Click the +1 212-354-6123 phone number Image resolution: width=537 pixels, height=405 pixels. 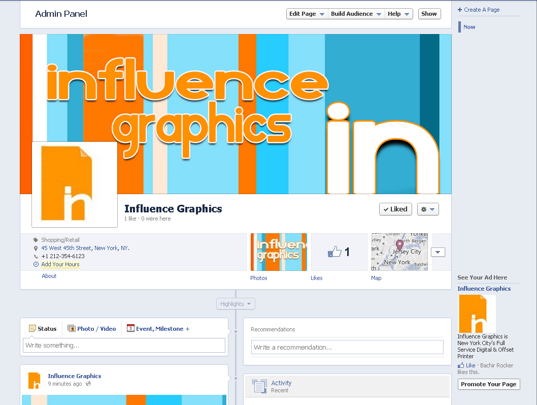point(62,256)
